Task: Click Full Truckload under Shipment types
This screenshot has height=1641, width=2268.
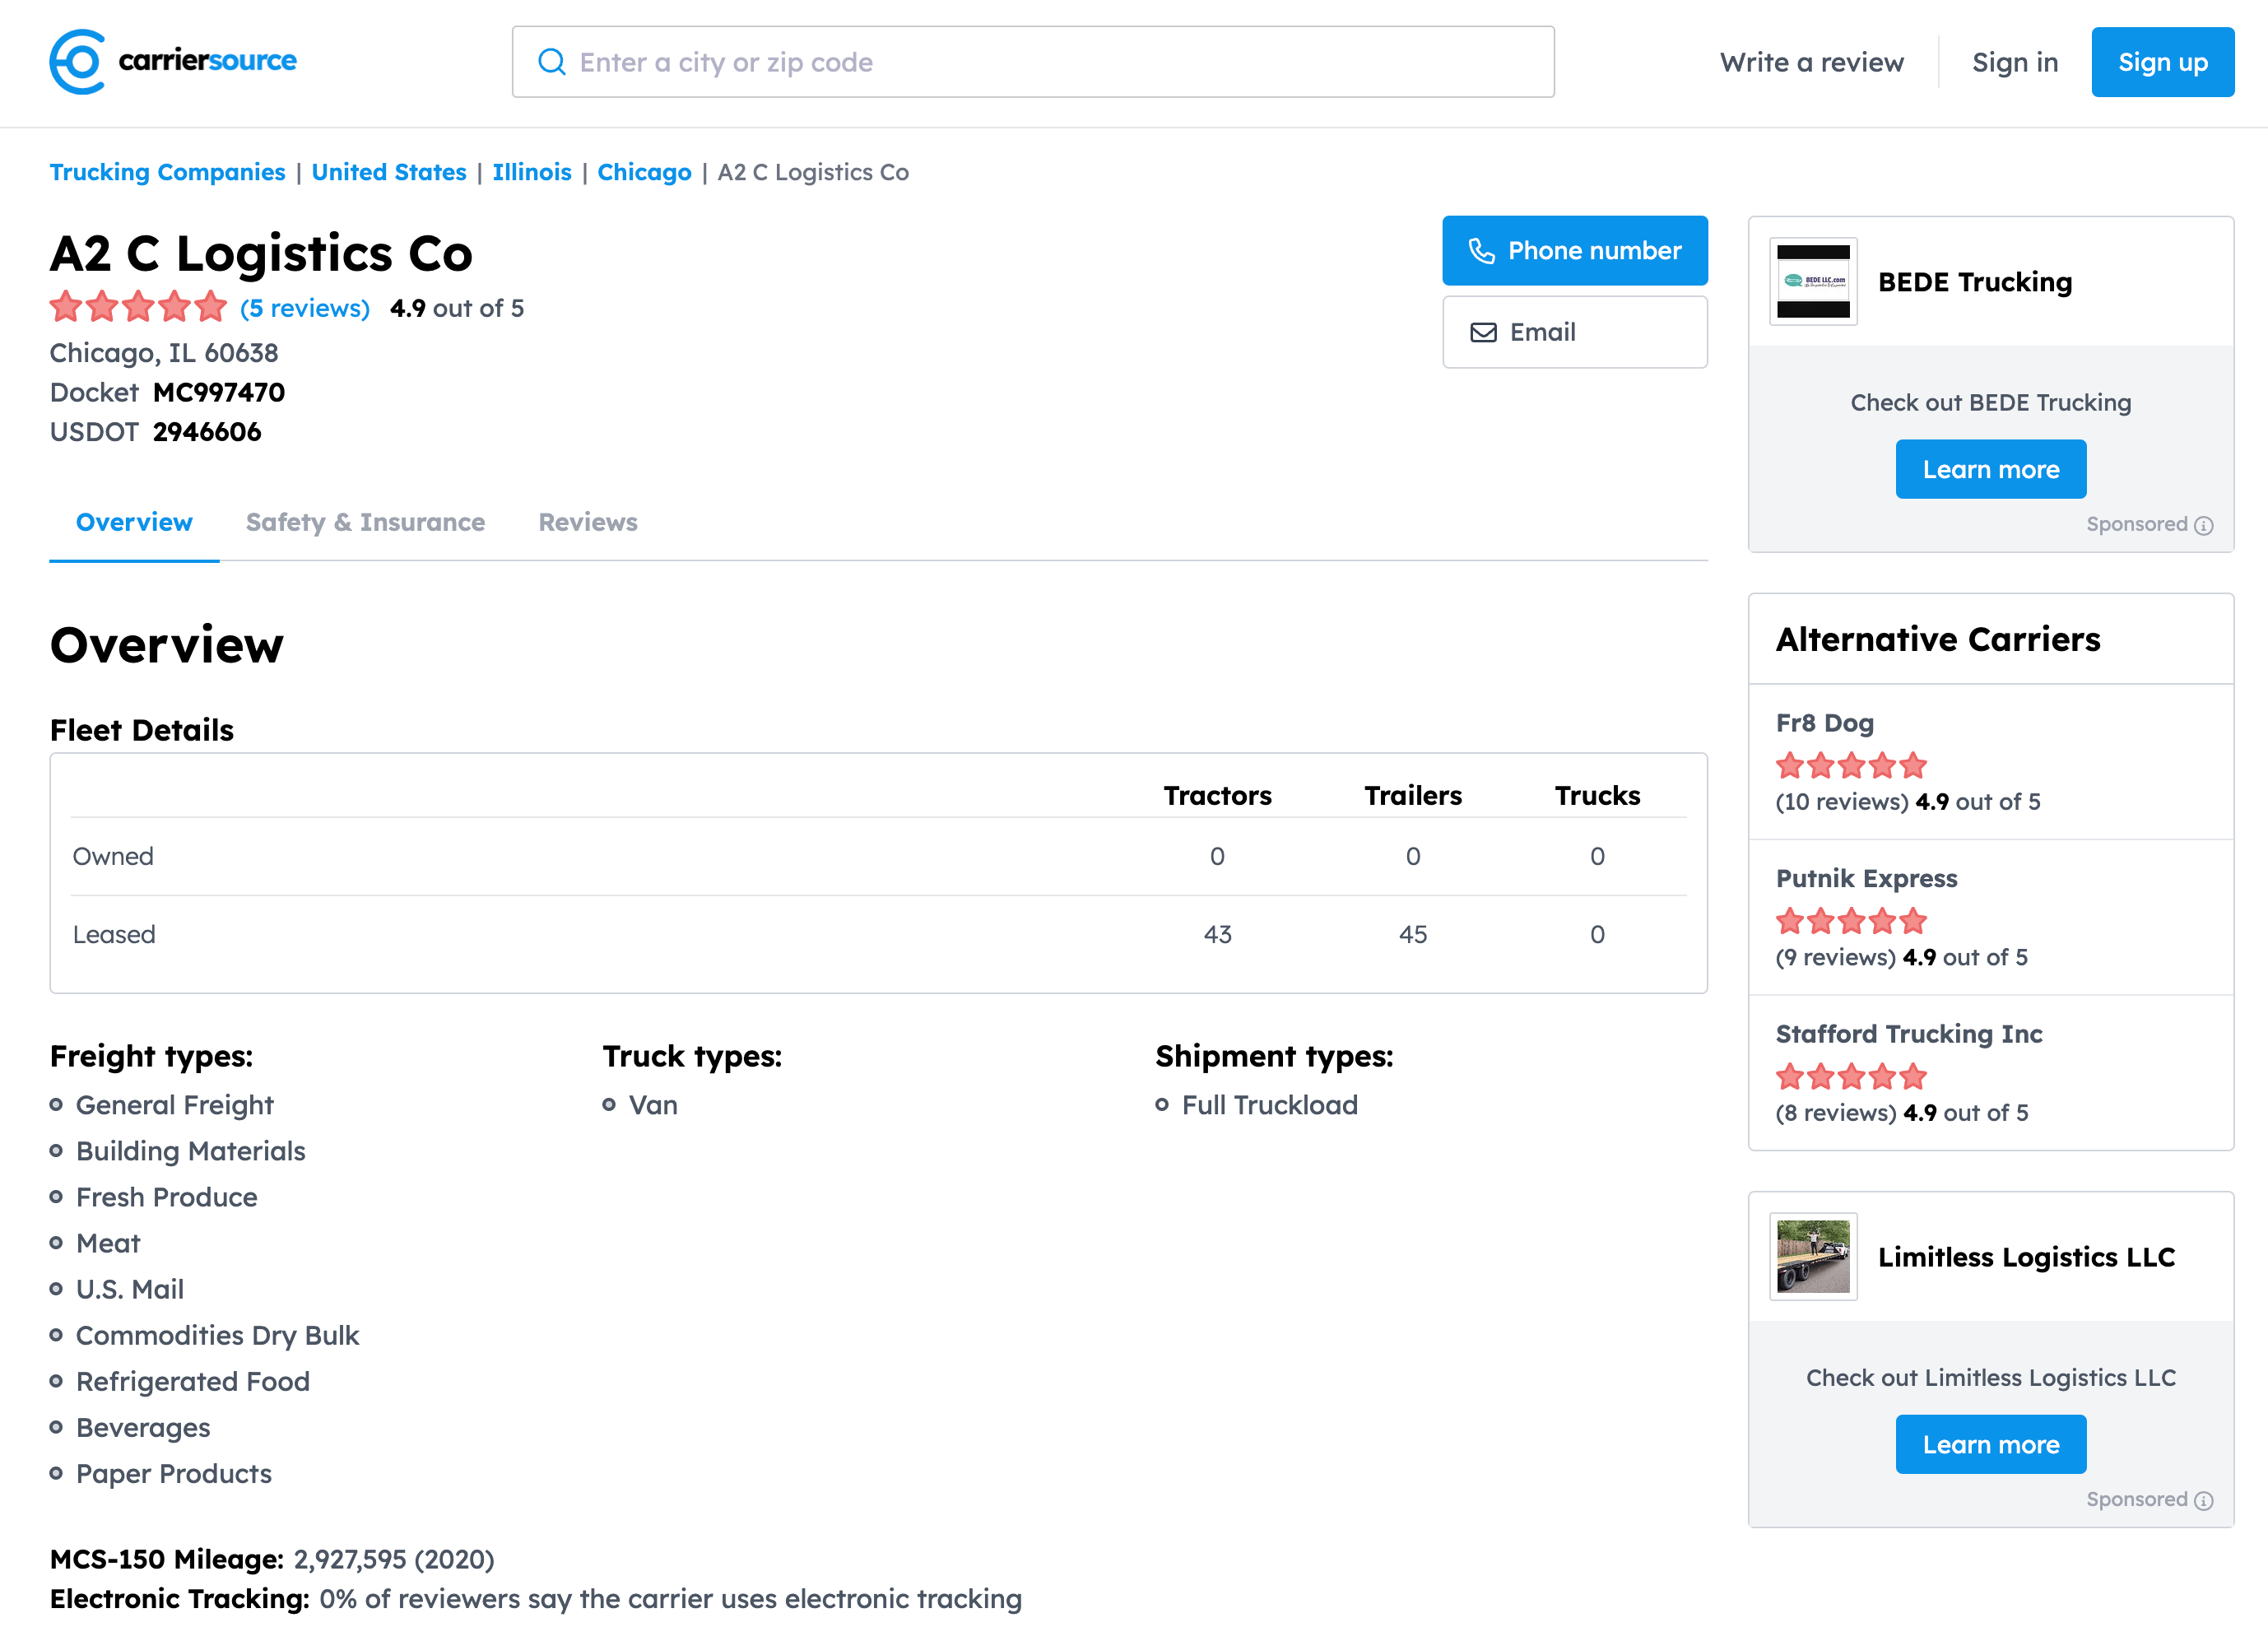Action: pos(1269,1105)
